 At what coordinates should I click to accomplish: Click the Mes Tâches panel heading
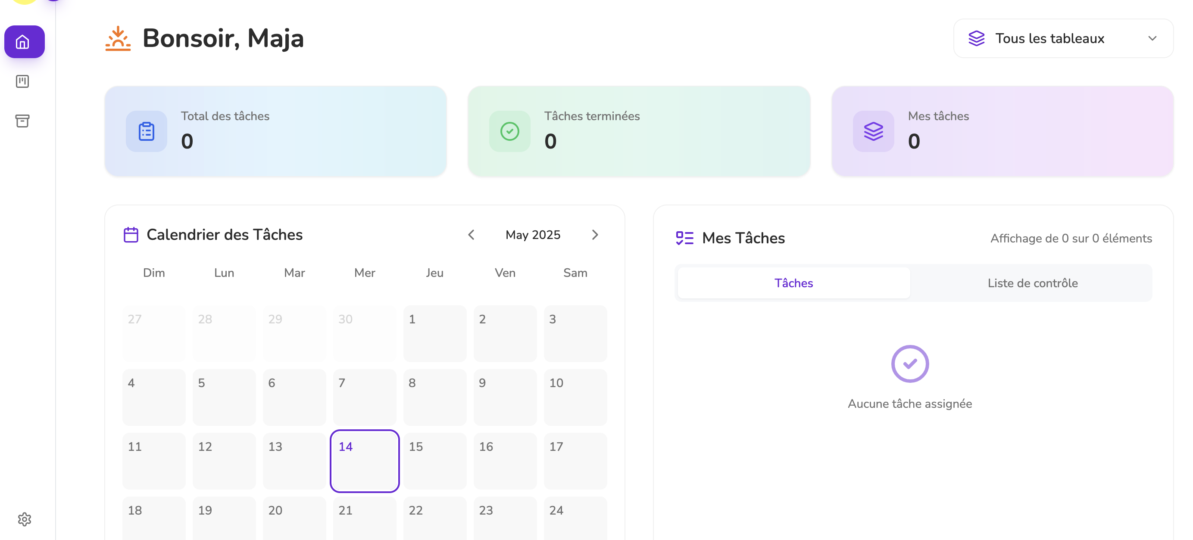coord(743,238)
